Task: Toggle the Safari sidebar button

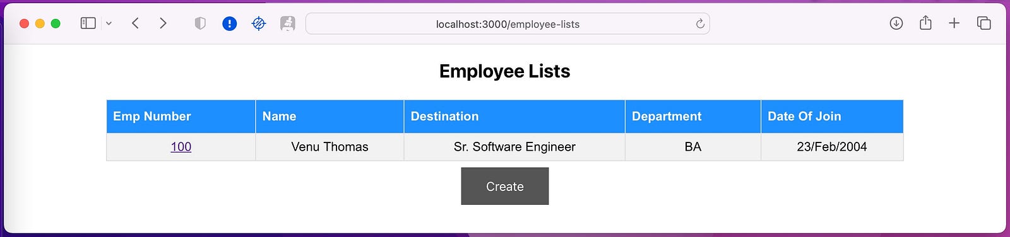Action: (x=88, y=23)
